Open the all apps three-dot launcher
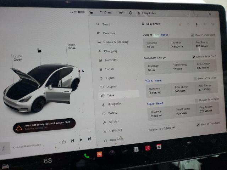Viewport: 227px width, 170px height. (124, 151)
